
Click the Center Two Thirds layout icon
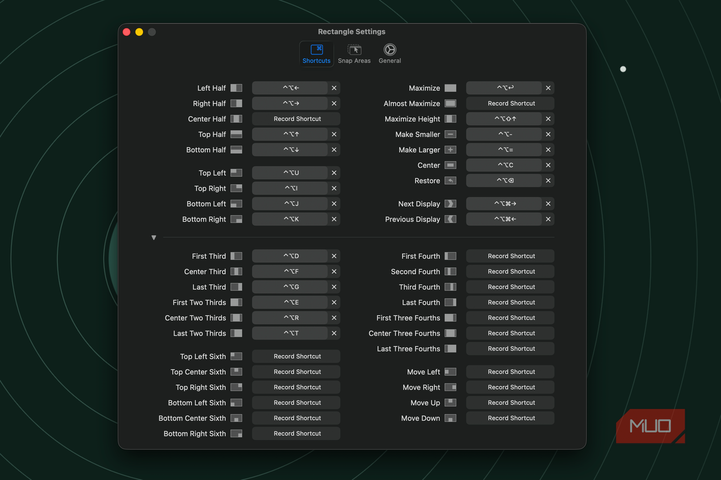[x=236, y=318]
